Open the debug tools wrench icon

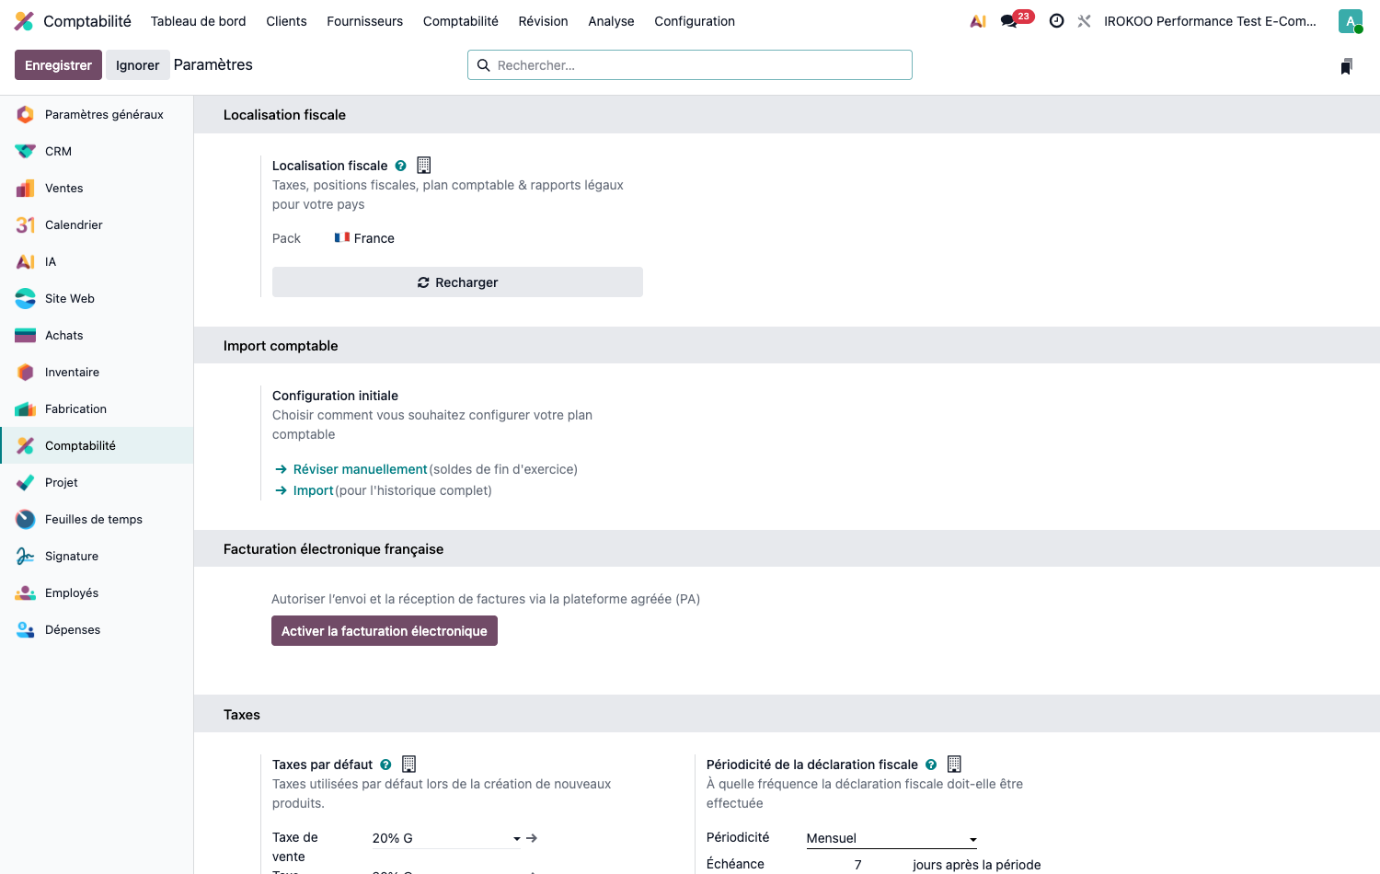(1085, 21)
